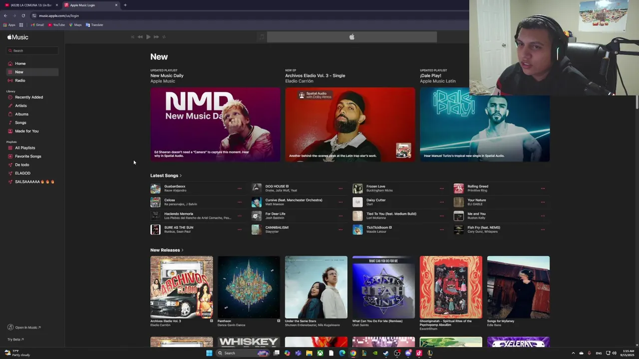Open more options for Rolling Greed

tap(543, 188)
